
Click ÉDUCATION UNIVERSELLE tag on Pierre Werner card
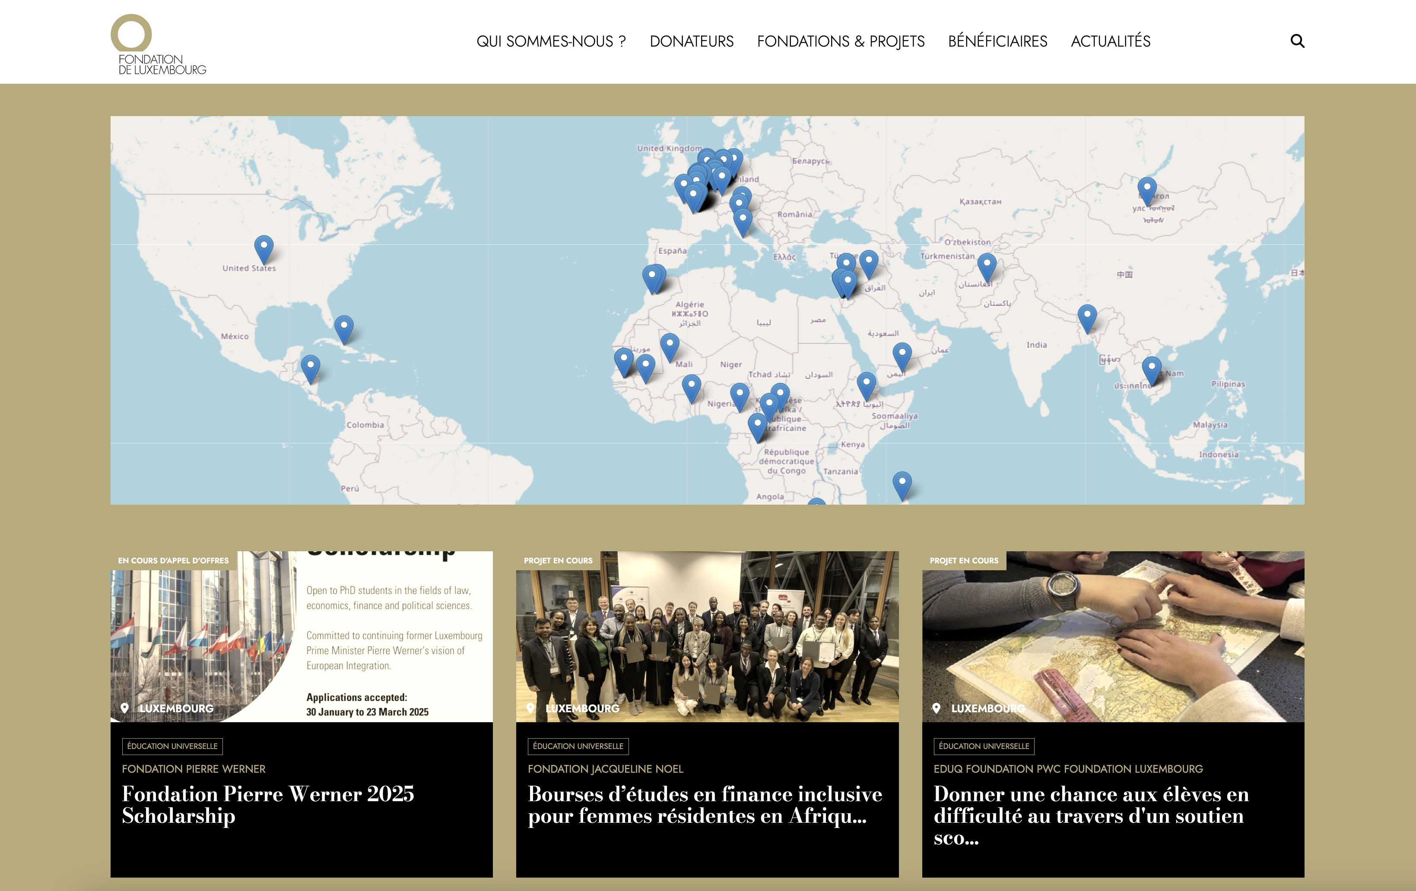coord(172,746)
